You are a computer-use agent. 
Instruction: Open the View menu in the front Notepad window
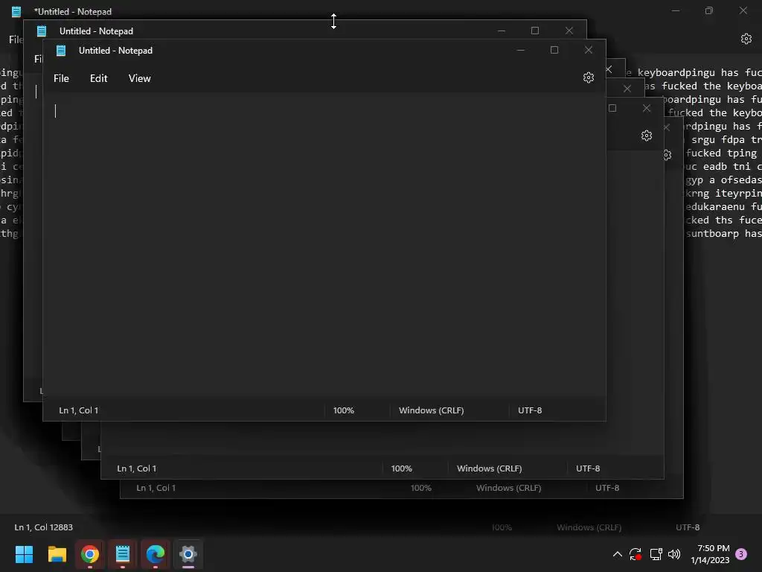(x=139, y=78)
